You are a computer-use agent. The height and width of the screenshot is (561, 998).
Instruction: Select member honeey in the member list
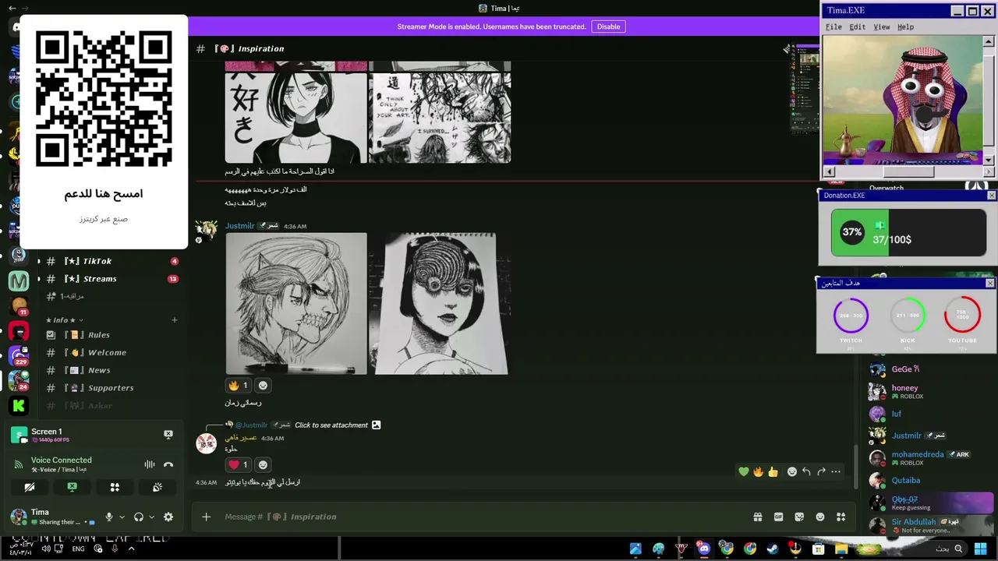click(x=904, y=388)
